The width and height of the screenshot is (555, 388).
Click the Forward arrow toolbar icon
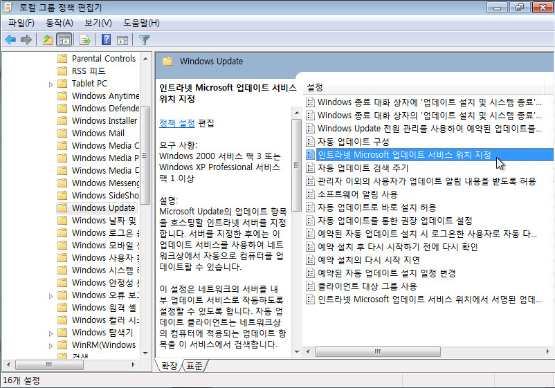click(x=26, y=39)
